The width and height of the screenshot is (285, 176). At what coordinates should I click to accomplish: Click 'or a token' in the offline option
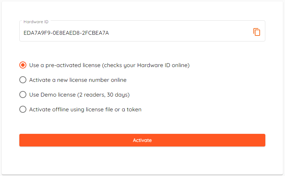[x=128, y=110]
